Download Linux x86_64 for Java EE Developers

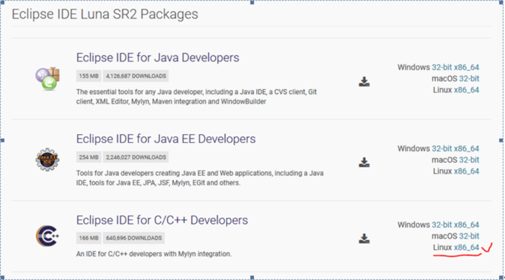pos(466,171)
